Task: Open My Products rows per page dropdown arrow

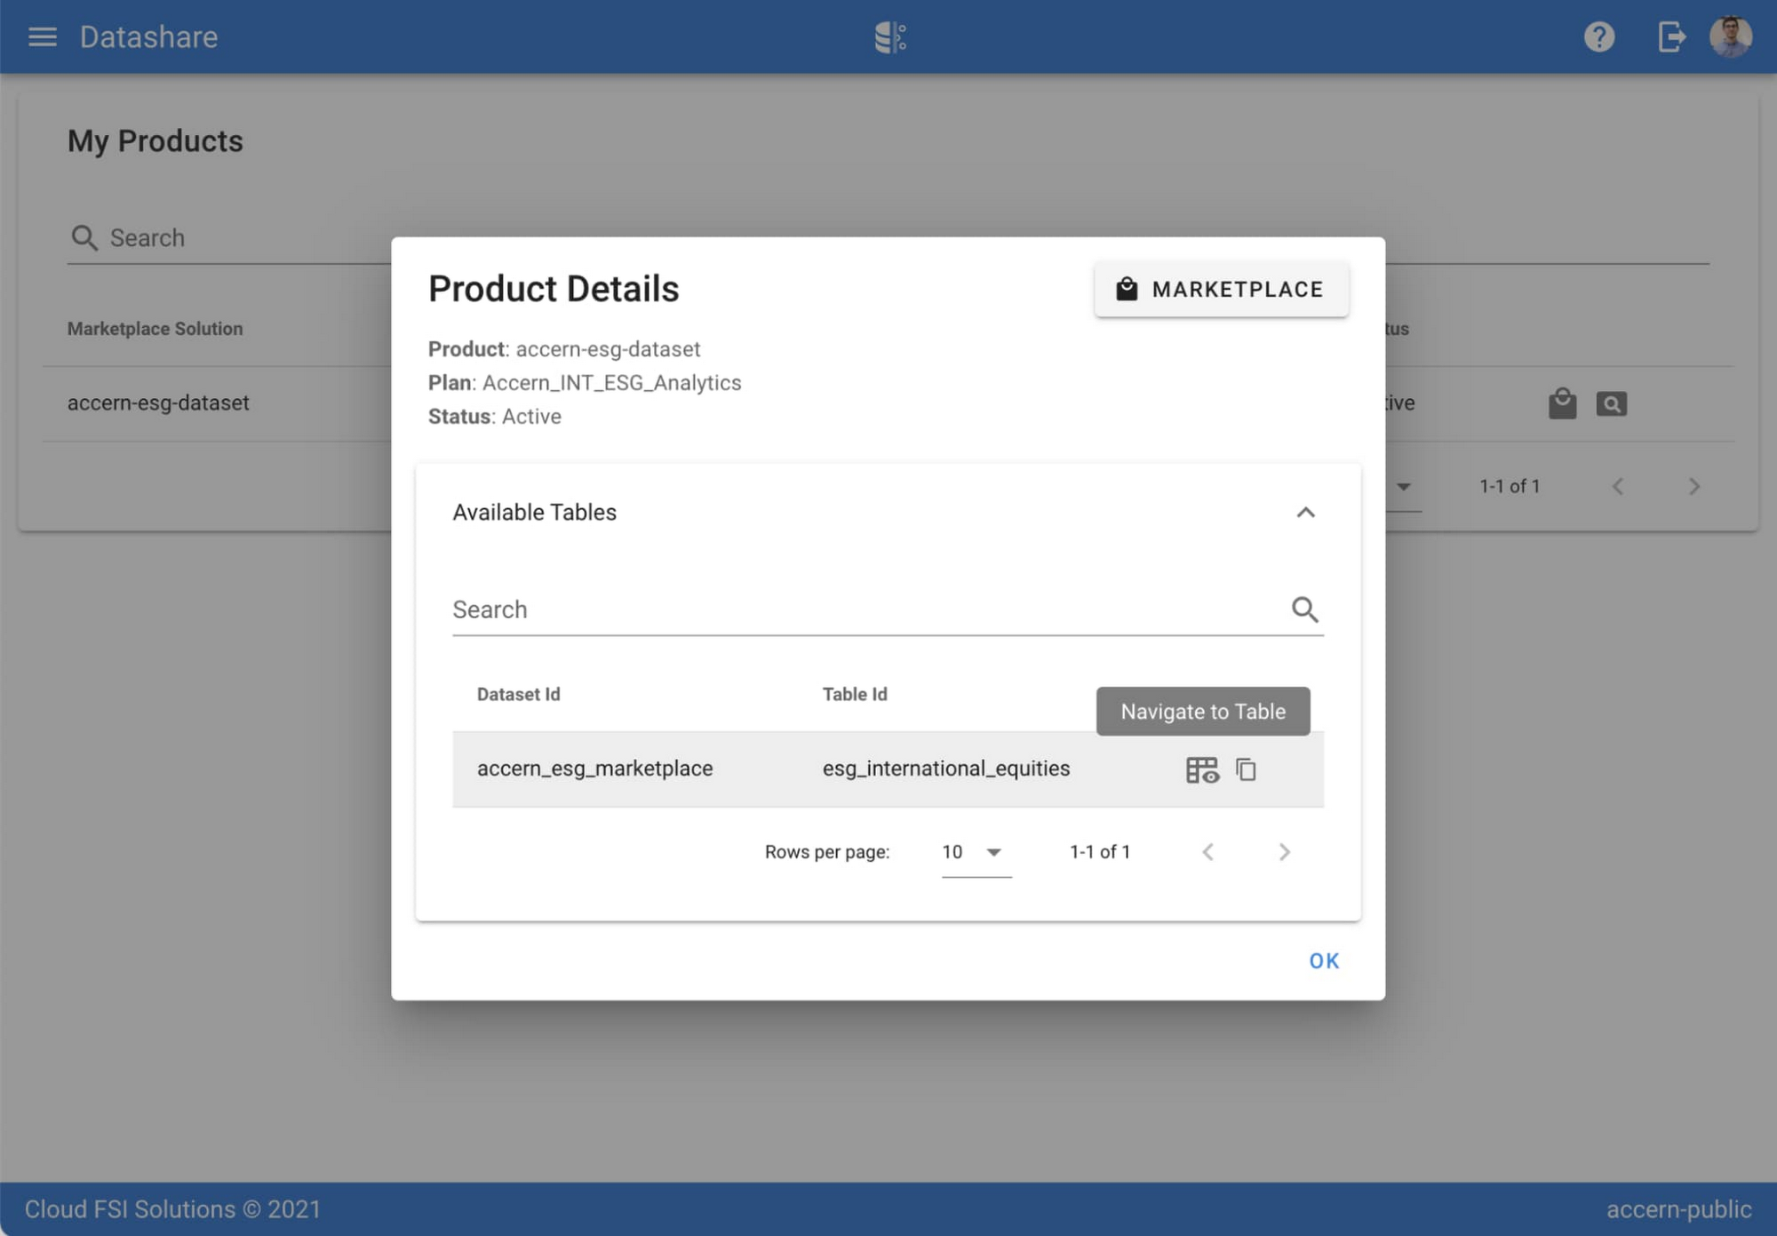Action: (x=1403, y=487)
